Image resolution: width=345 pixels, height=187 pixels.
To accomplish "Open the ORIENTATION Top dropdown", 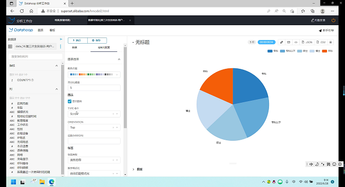I will pos(94,127).
